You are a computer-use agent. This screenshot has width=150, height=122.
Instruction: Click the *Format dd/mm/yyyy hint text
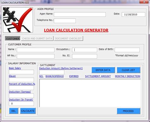pyautogui.click(x=127, y=56)
